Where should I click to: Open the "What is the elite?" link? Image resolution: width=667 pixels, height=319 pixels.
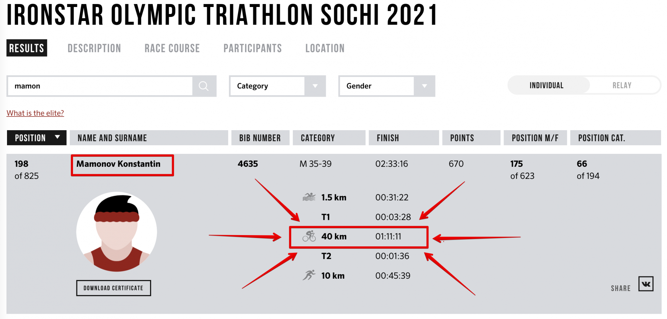click(35, 113)
